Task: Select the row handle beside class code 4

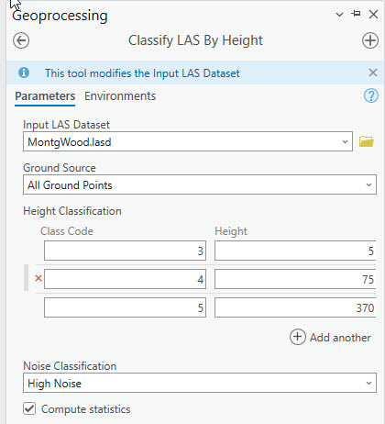Action: pyautogui.click(x=27, y=277)
